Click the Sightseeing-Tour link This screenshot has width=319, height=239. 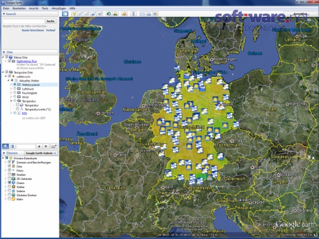pos(27,61)
